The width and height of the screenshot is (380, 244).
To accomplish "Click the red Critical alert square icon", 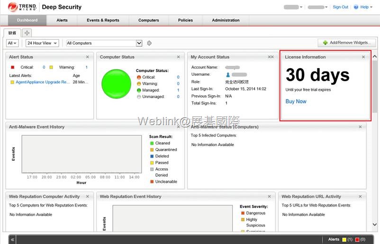I will pyautogui.click(x=13, y=67).
